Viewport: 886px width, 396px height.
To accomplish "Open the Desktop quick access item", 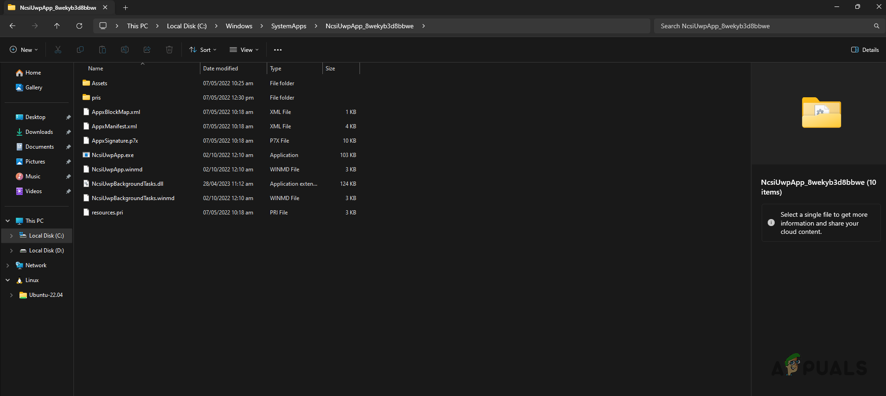I will (x=31, y=117).
